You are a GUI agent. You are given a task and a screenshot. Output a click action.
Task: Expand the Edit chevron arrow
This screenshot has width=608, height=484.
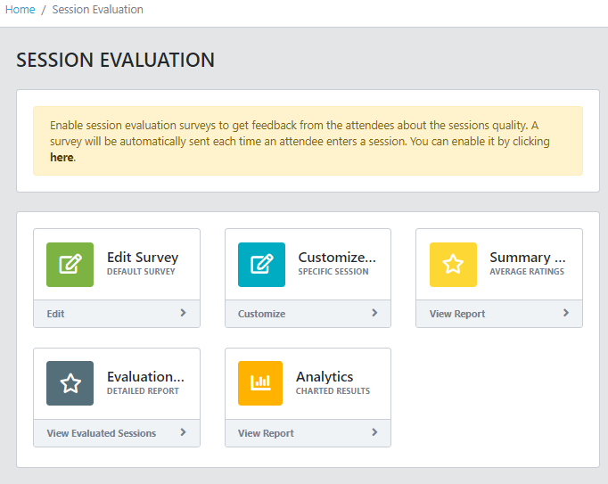click(x=183, y=313)
